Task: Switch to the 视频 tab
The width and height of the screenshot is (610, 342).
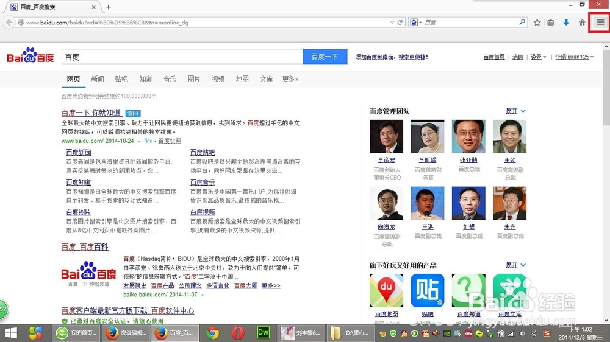Action: (218, 79)
